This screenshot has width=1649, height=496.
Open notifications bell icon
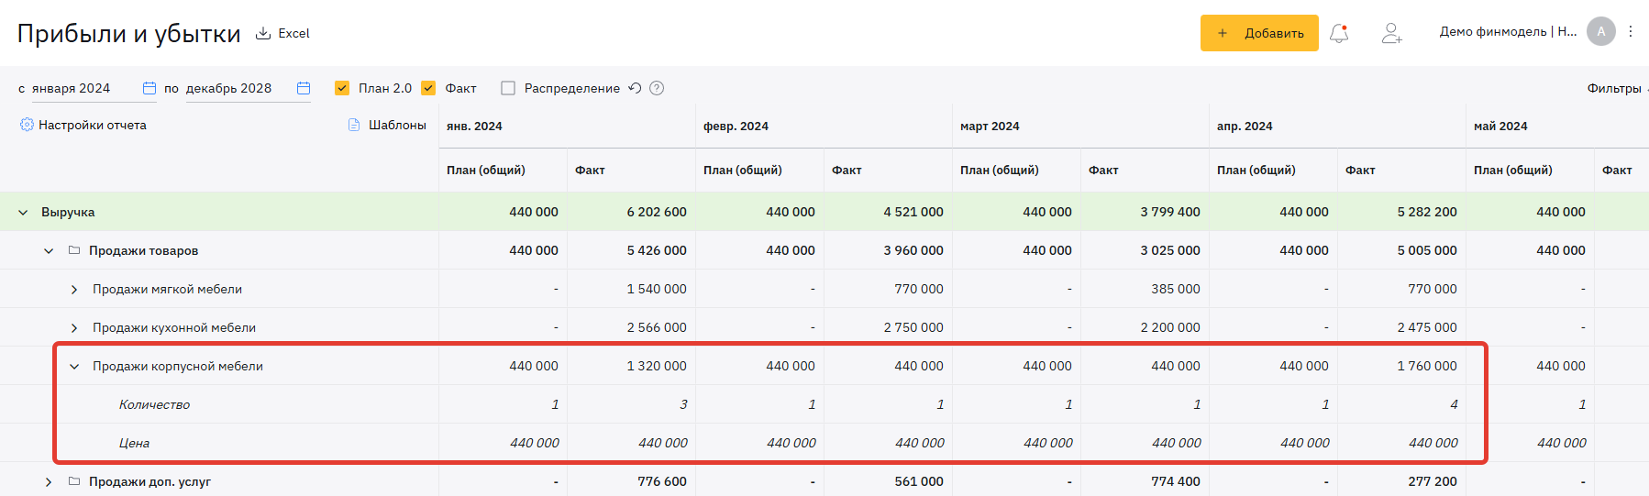[x=1339, y=34]
